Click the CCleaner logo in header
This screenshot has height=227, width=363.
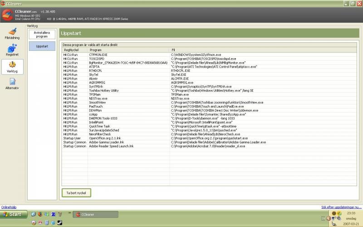pyautogui.click(x=7, y=15)
